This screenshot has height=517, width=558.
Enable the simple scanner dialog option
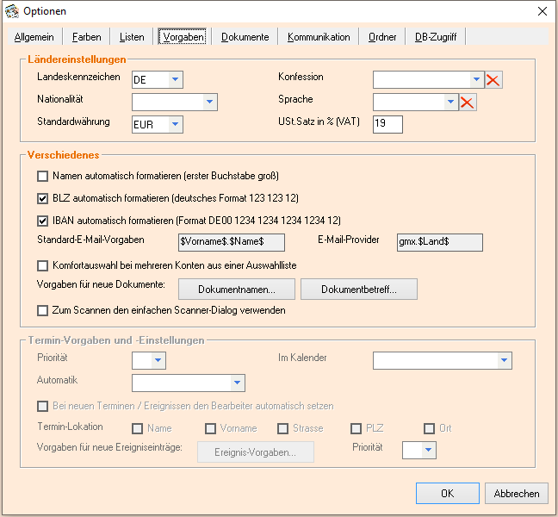[43, 310]
